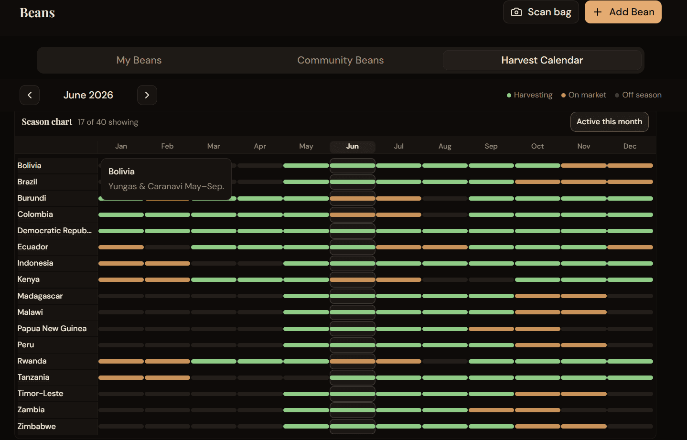687x440 pixels.
Task: Select the Harvest Calendar tab
Action: (x=542, y=60)
